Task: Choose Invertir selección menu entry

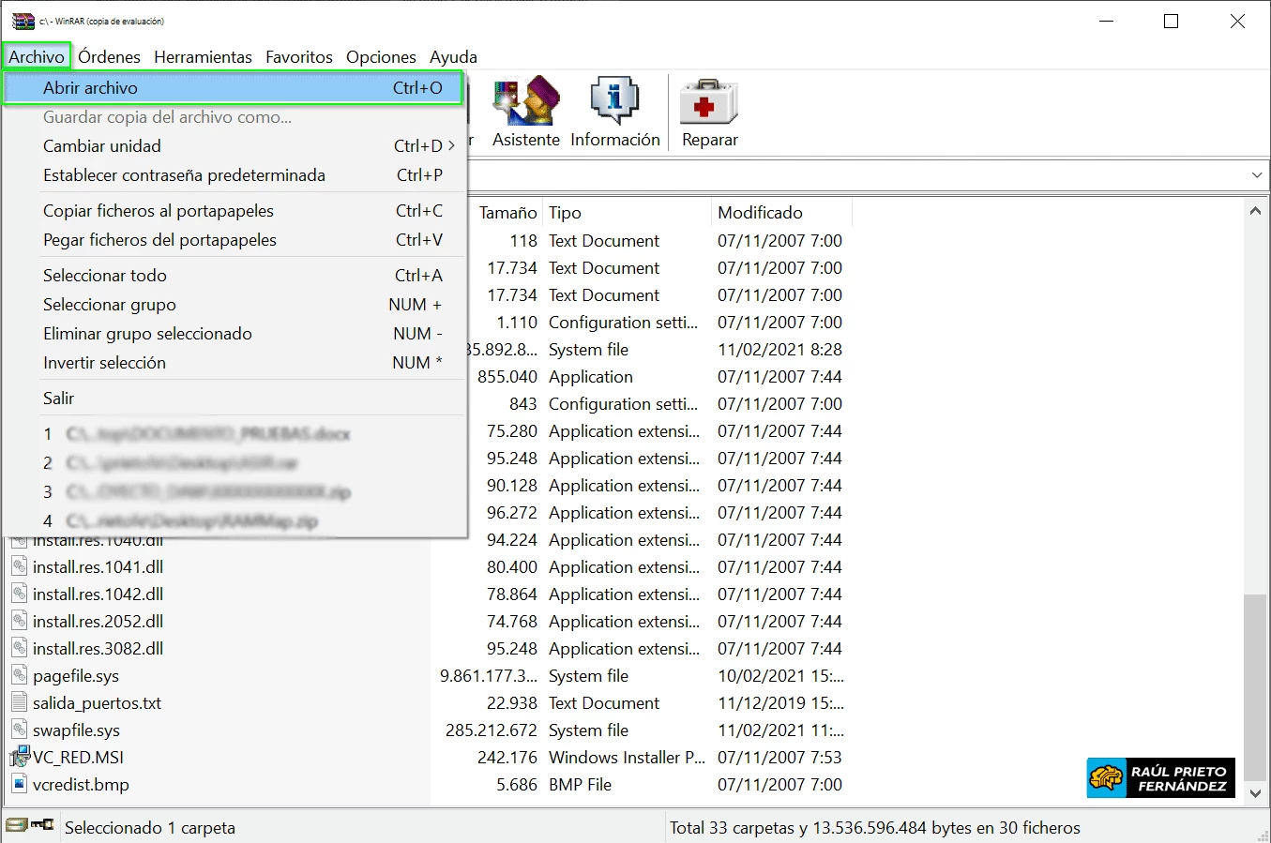Action: point(104,363)
